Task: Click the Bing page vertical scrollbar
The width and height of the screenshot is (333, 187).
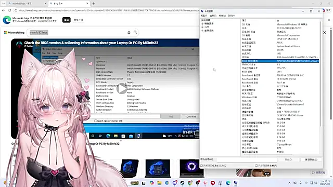Action: point(331,74)
